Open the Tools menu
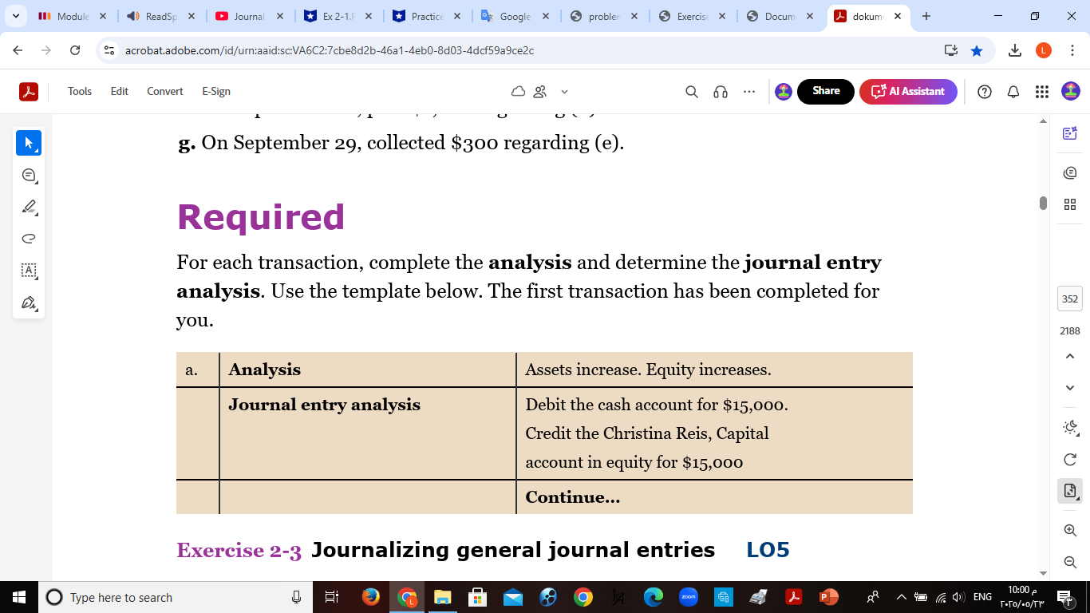Screen dimensions: 1090x613 [80, 92]
